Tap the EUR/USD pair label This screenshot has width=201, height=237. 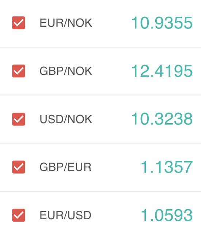[x=65, y=215]
